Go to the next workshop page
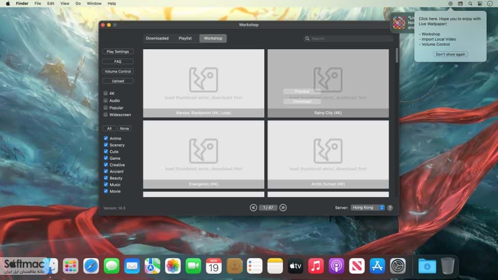498x280 pixels. (283, 208)
